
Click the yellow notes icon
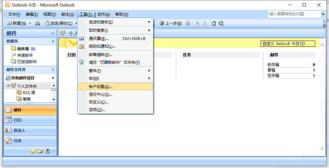(33, 151)
